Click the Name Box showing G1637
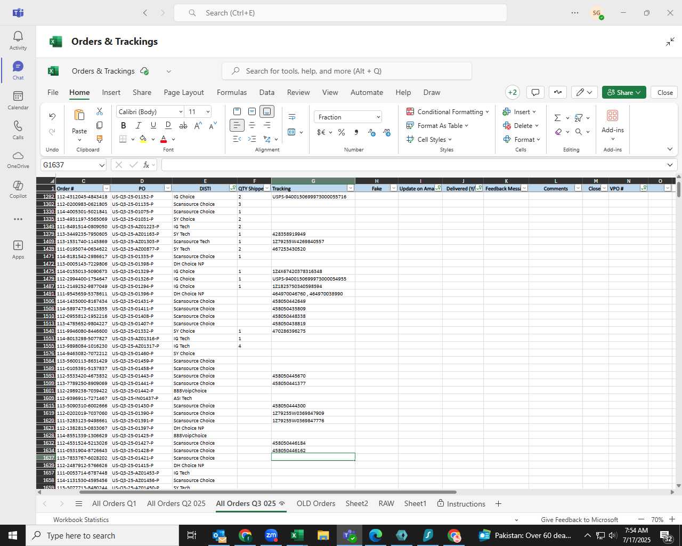The width and height of the screenshot is (682, 546). tap(74, 165)
